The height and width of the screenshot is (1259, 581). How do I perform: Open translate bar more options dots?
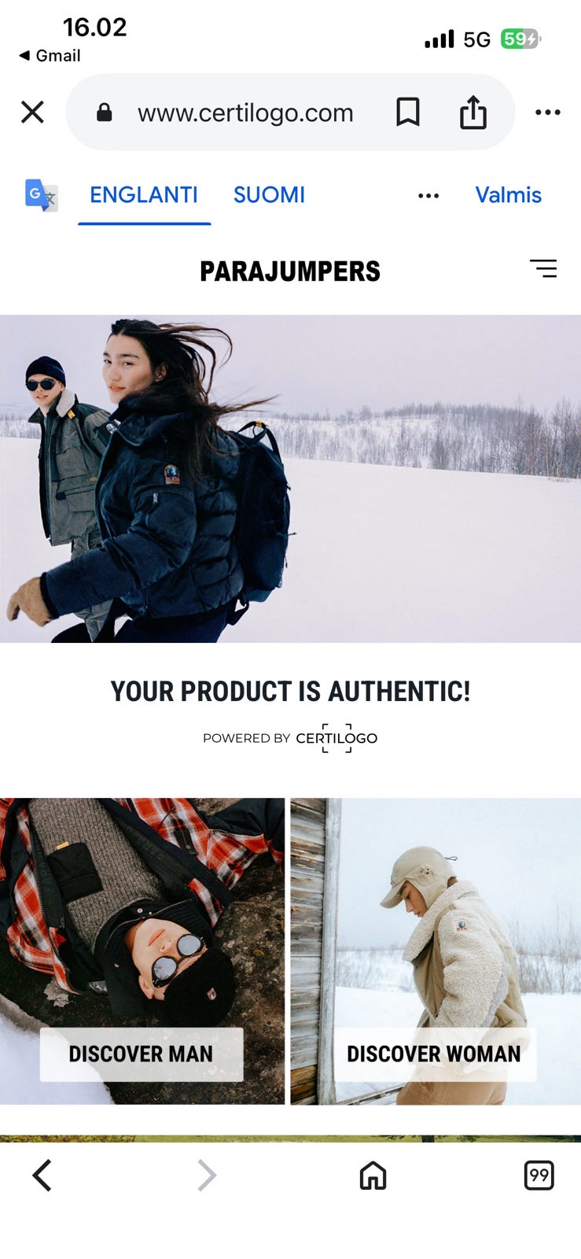point(428,196)
